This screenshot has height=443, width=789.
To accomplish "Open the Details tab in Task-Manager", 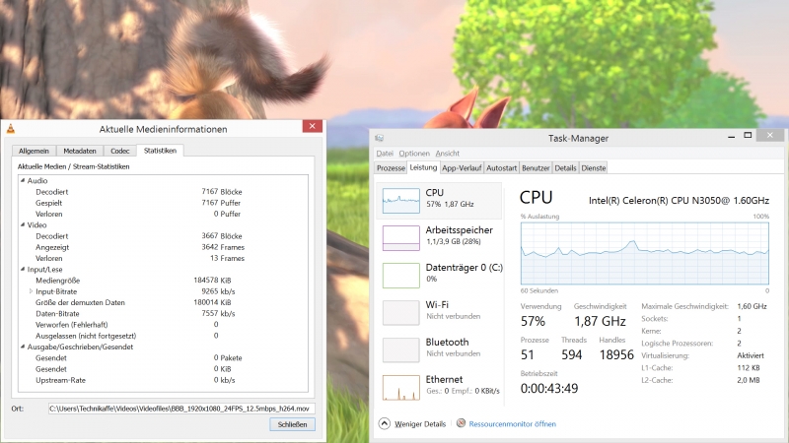I will tap(565, 168).
